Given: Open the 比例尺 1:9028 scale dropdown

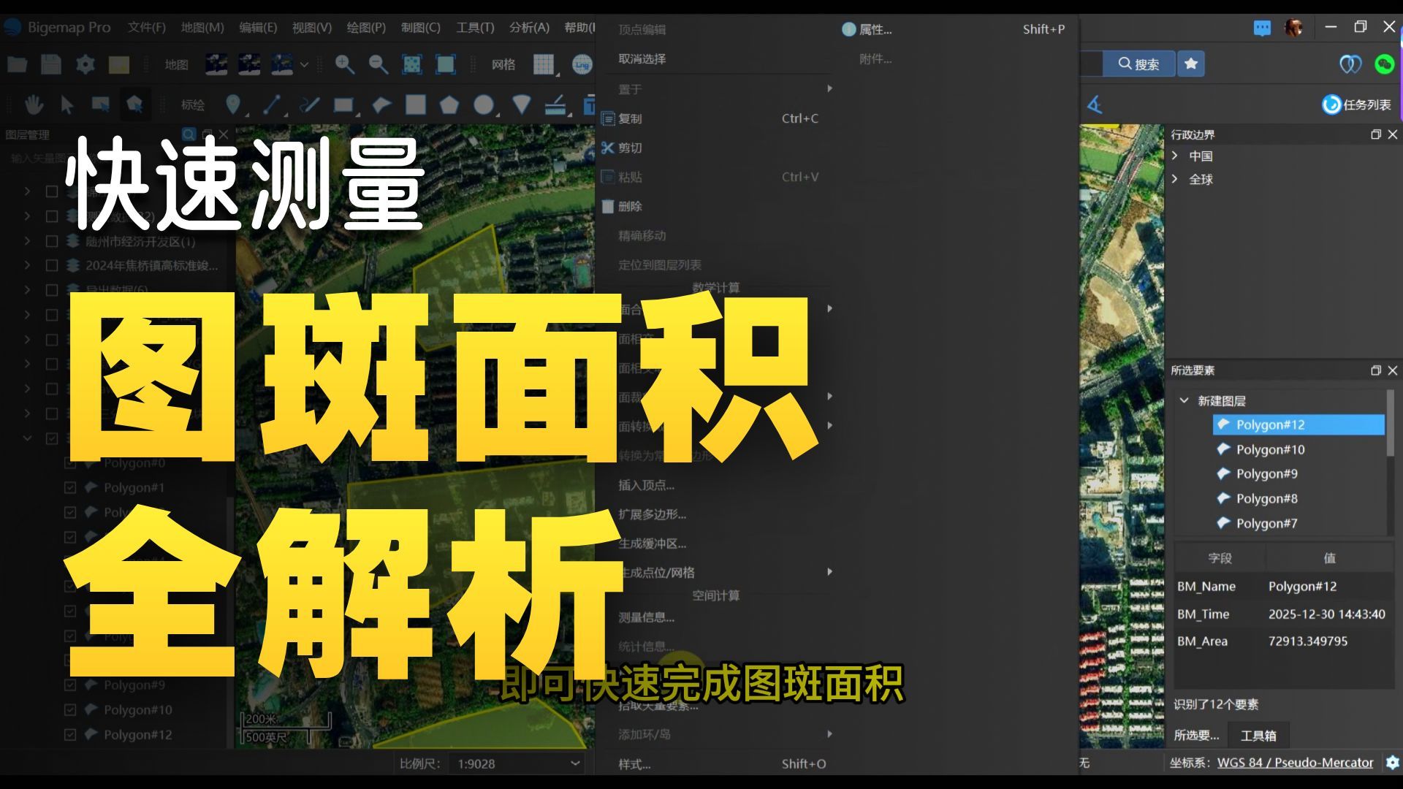Looking at the screenshot, I should [575, 763].
